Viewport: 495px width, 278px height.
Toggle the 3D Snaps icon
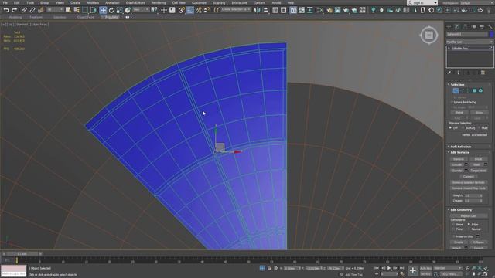[182, 10]
